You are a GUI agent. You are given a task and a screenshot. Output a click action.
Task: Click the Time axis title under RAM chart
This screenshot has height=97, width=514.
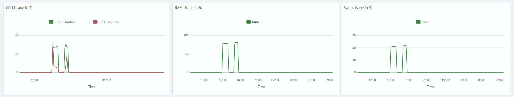pyautogui.click(x=261, y=87)
